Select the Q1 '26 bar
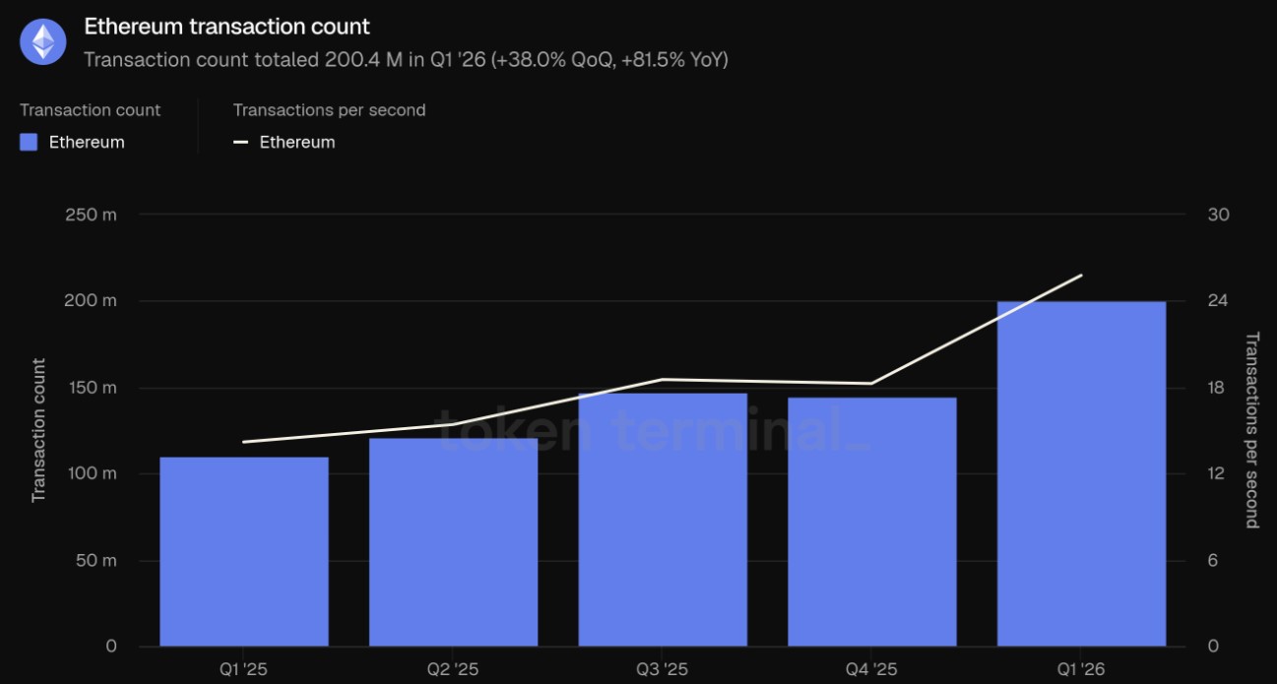 pyautogui.click(x=1081, y=474)
